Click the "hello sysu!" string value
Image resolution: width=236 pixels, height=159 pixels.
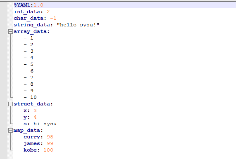click(x=78, y=25)
